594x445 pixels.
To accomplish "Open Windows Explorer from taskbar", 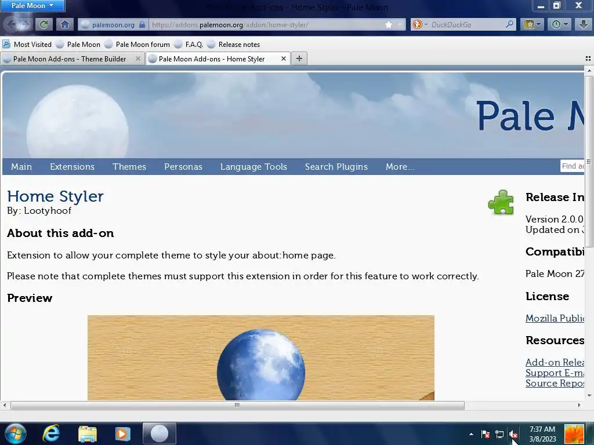I will point(88,433).
